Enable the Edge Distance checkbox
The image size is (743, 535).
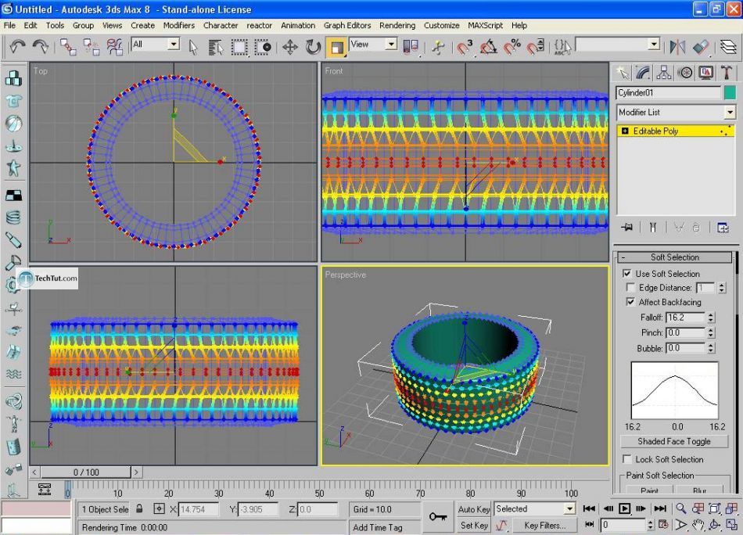pyautogui.click(x=630, y=287)
